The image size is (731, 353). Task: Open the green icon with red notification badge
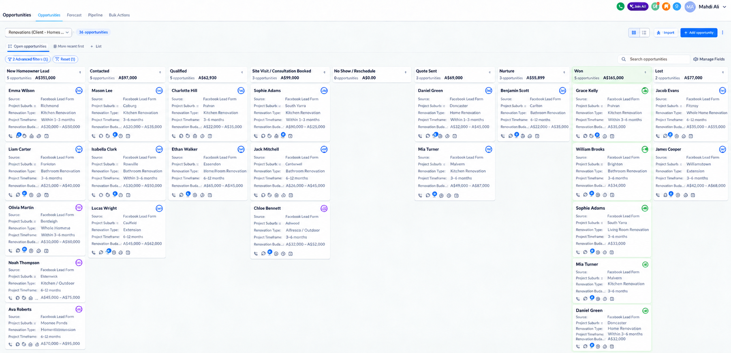[x=655, y=6]
